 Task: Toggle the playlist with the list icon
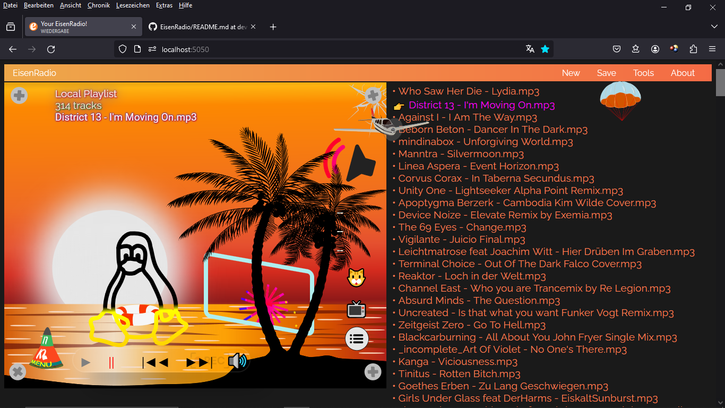click(357, 338)
